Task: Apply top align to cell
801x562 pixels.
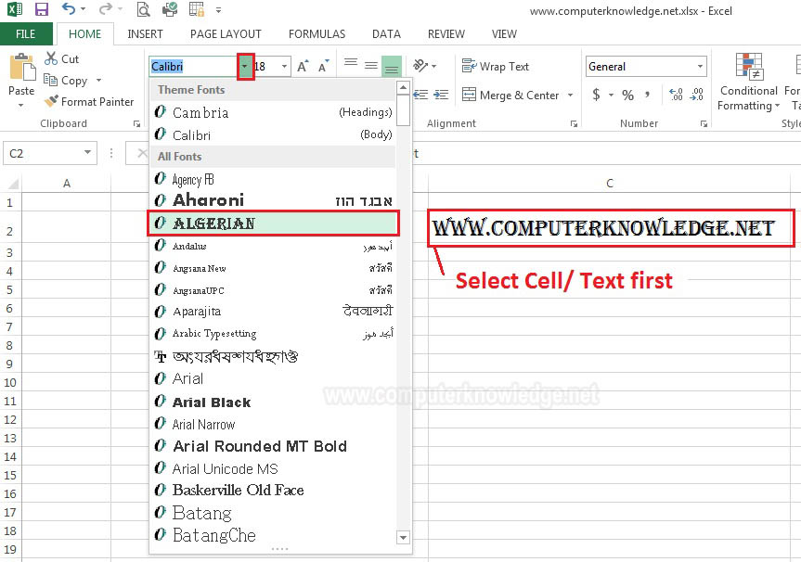Action: coord(351,63)
